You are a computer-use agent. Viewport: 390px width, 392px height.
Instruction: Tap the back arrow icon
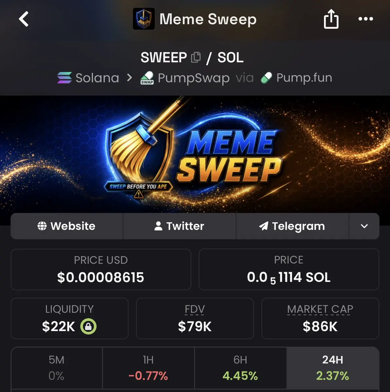[x=24, y=19]
